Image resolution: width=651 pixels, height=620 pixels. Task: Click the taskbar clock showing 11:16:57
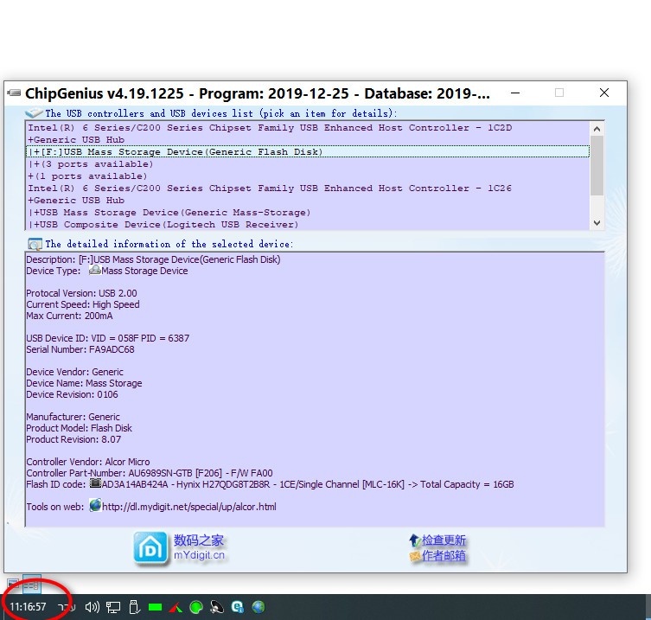(x=29, y=607)
